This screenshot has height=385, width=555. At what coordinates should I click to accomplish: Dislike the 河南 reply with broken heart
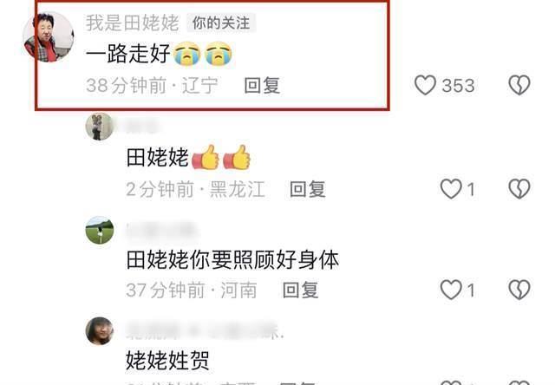(519, 290)
